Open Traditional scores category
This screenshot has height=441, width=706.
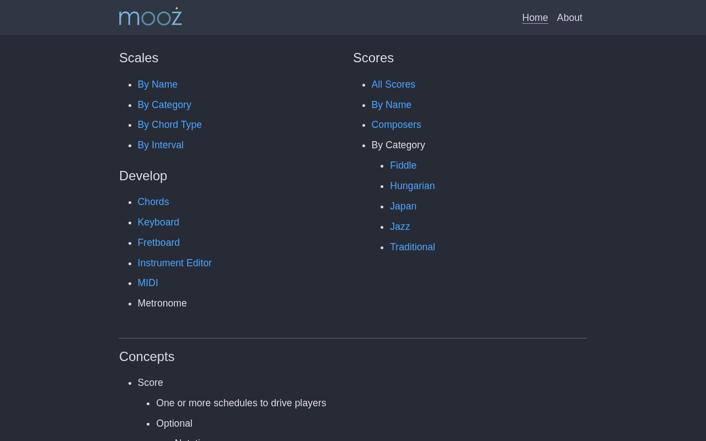(x=413, y=247)
